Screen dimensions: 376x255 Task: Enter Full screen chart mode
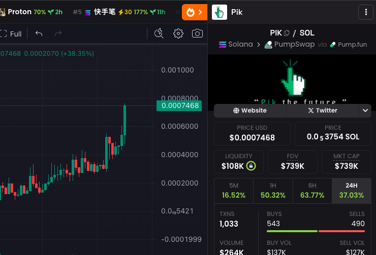[x=11, y=34]
